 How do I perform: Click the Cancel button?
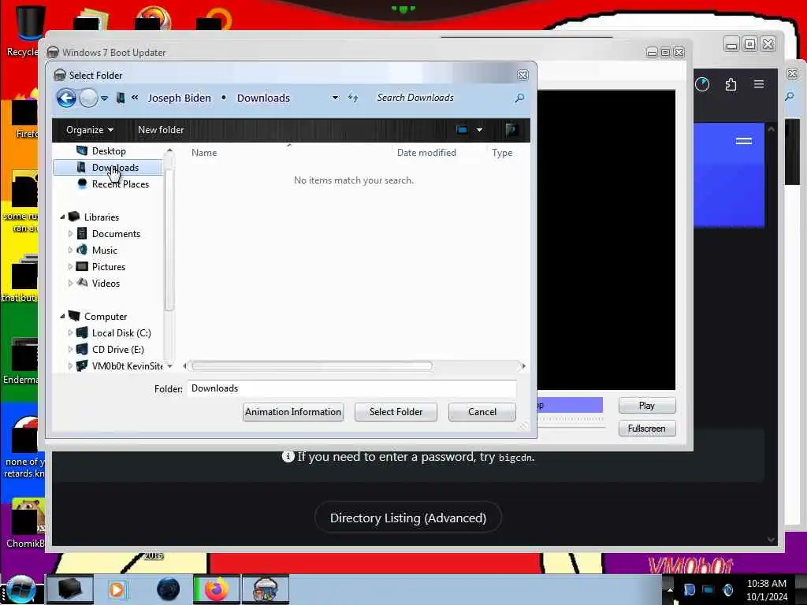(482, 411)
